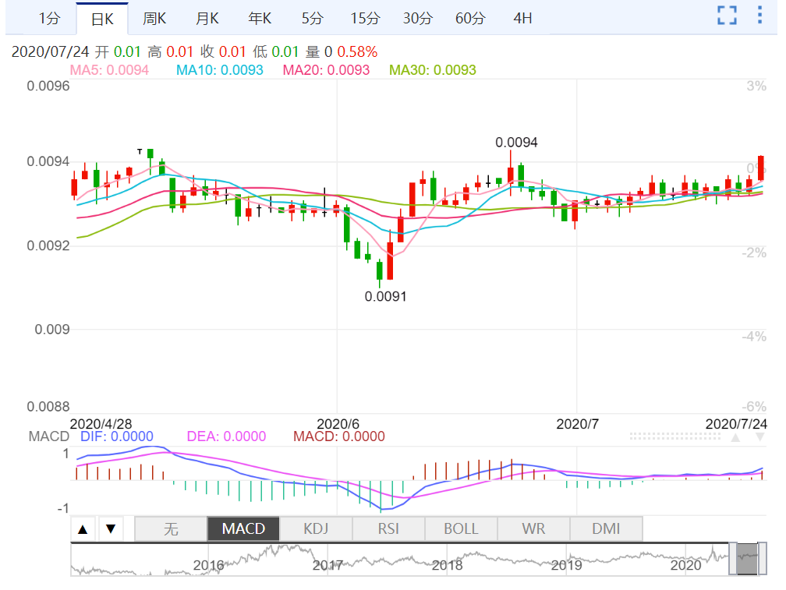Select the 4H timeframe tab
The width and height of the screenshot is (786, 590).
tap(522, 18)
